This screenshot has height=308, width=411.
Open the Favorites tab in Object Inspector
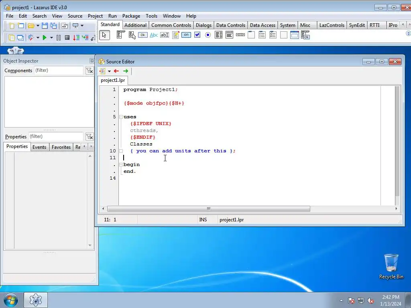coord(61,147)
